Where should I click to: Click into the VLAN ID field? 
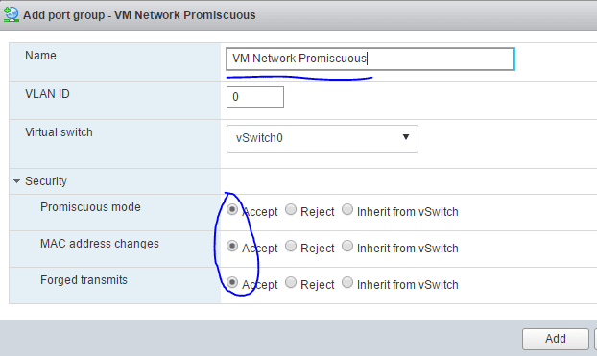point(255,98)
